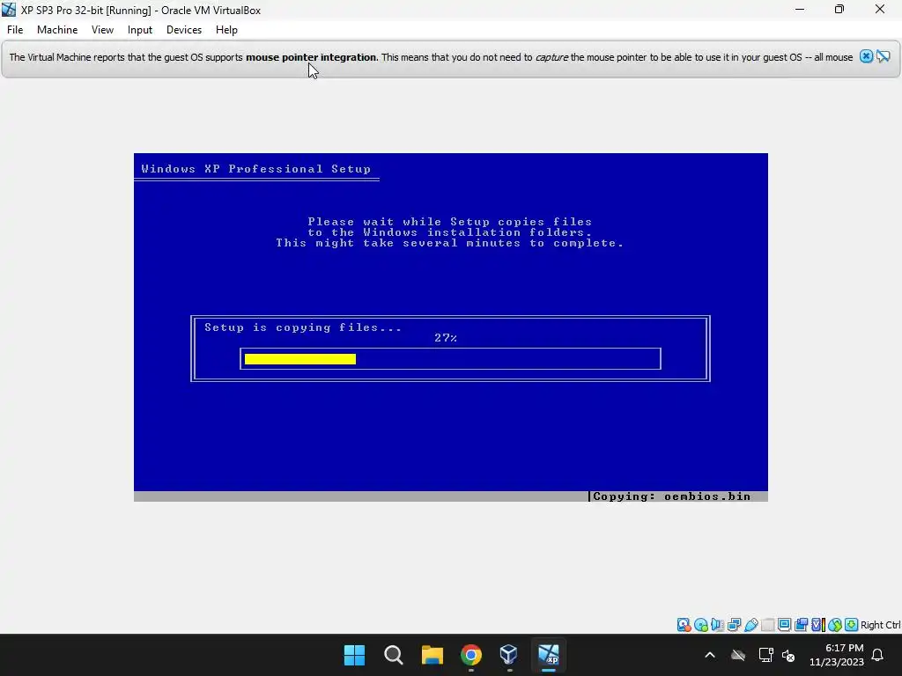
Task: Open VirtualBox Manager from the taskbar
Action: click(509, 655)
